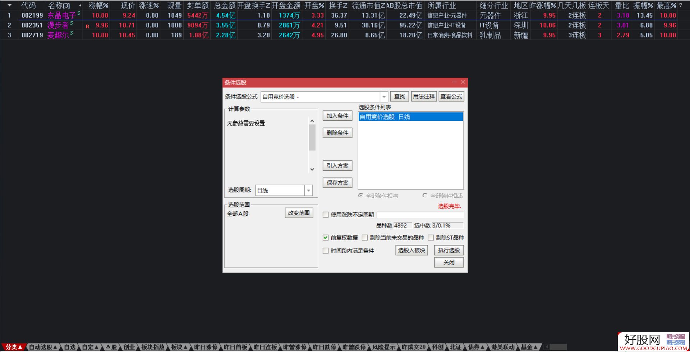Screen dimensions: 690x352
Task: Open the 昨曾涨停 tab
Action: (295, 347)
